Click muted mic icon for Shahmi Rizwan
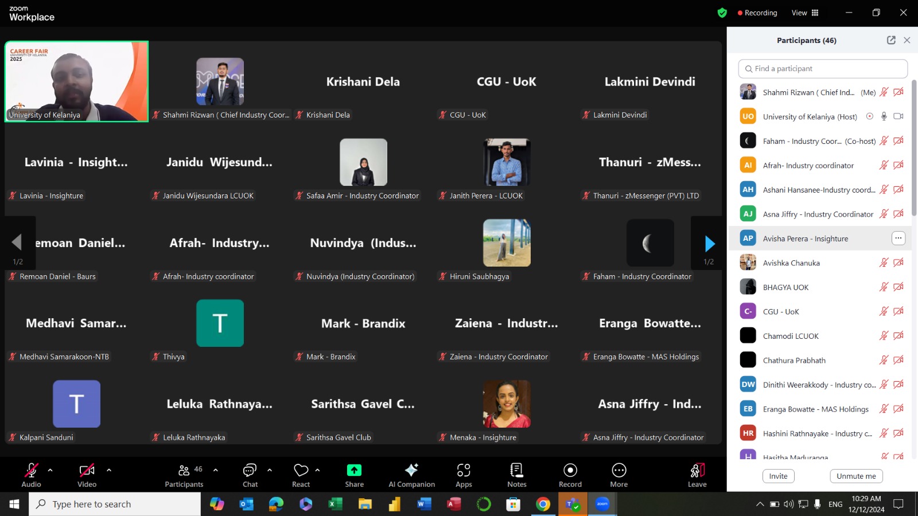The width and height of the screenshot is (918, 516). pyautogui.click(x=884, y=92)
